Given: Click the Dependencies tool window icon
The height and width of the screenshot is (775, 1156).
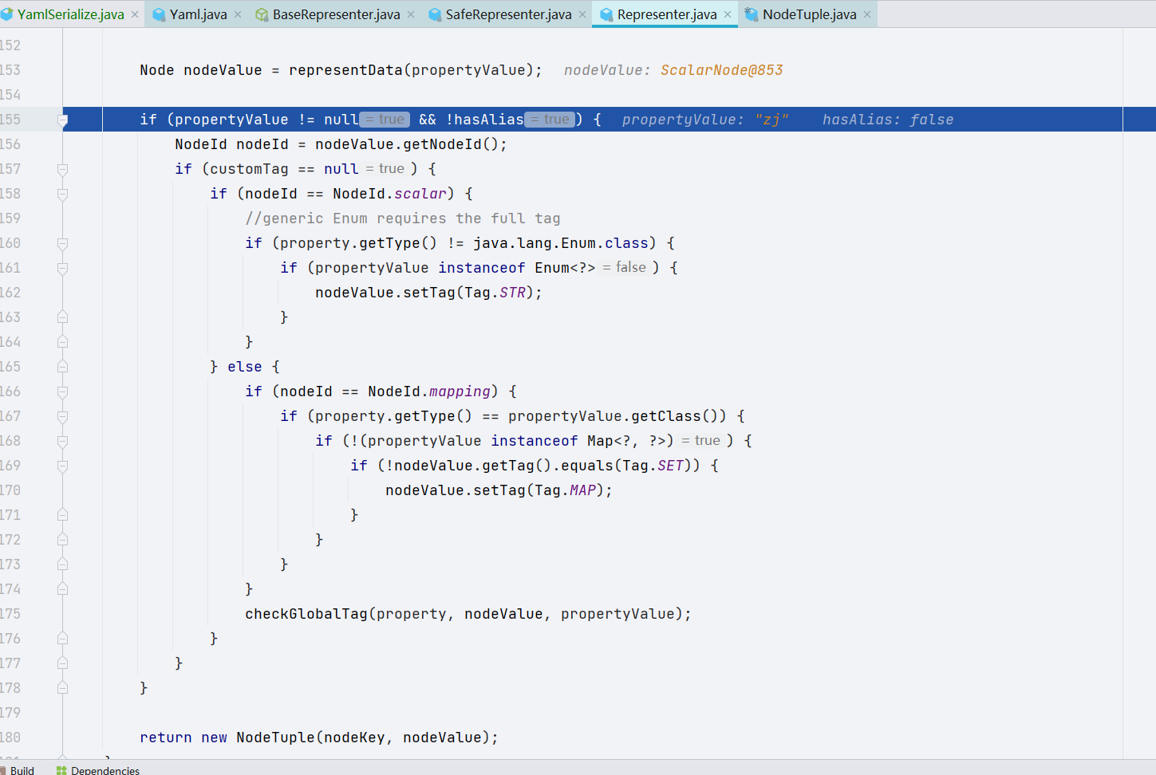Looking at the screenshot, I should tap(61, 770).
